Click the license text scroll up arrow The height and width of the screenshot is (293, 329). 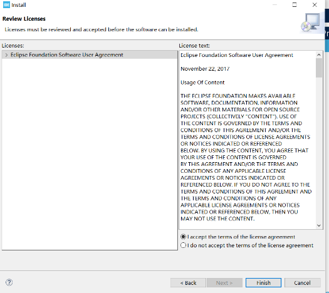point(319,55)
